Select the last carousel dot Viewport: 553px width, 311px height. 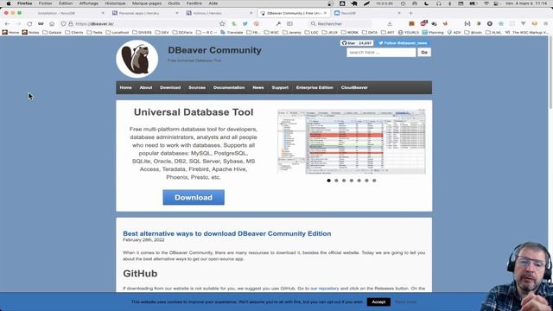pos(374,181)
